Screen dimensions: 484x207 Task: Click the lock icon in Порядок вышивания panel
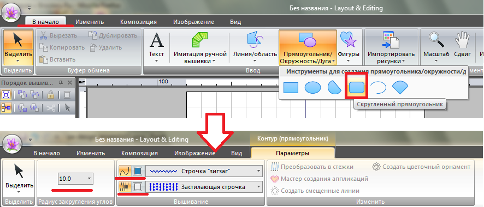[x=51, y=95]
